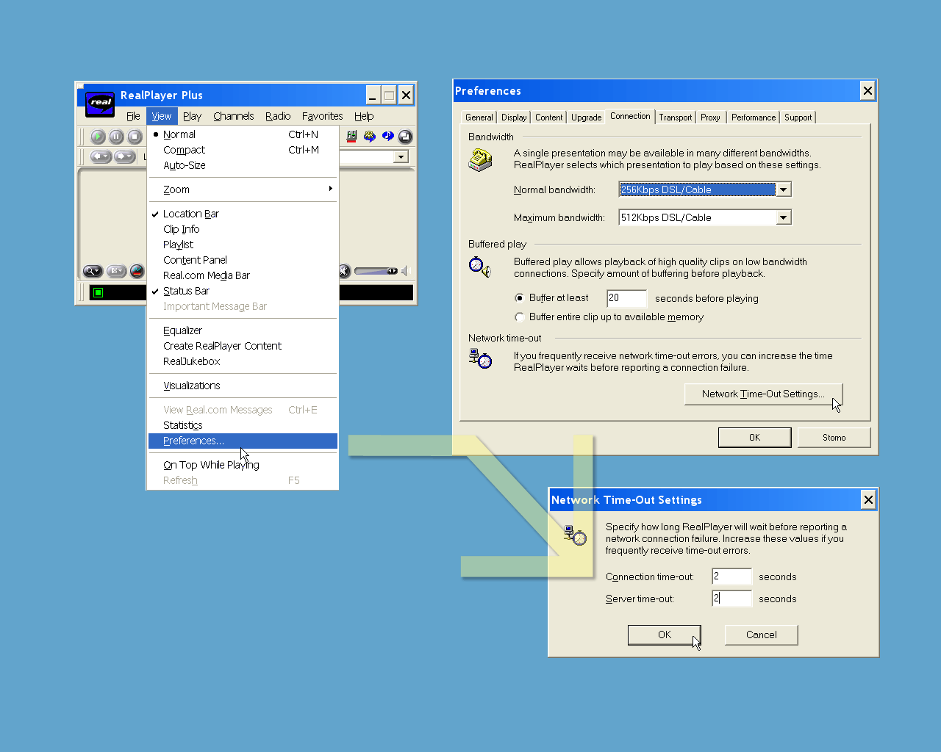Click the forward navigation arrow button
The height and width of the screenshot is (752, 941).
pyautogui.click(x=120, y=156)
